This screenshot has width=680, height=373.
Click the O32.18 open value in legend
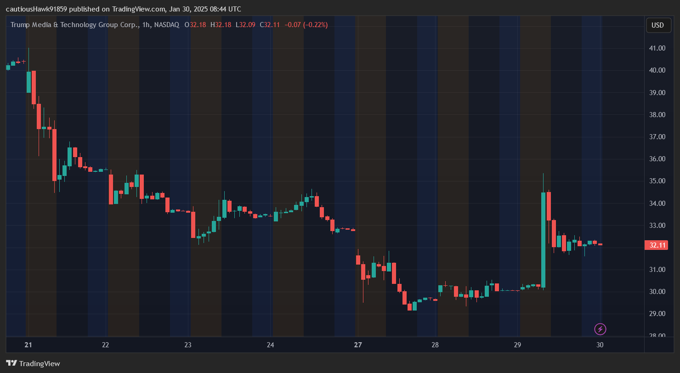[x=195, y=25]
